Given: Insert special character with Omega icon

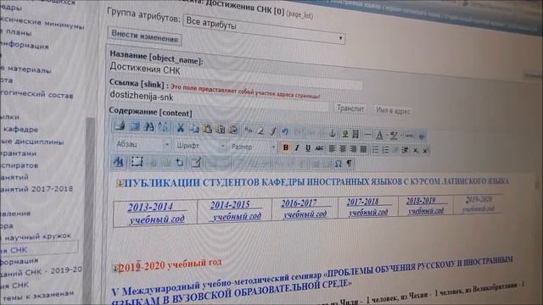Looking at the screenshot, I should [x=339, y=164].
